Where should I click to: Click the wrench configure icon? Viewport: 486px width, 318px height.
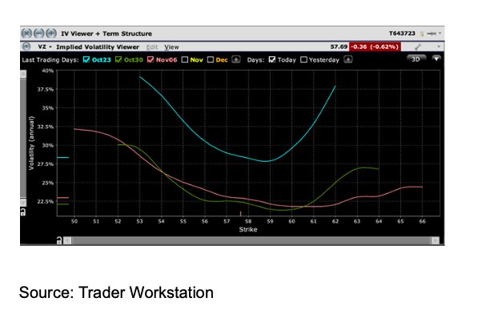417,47
